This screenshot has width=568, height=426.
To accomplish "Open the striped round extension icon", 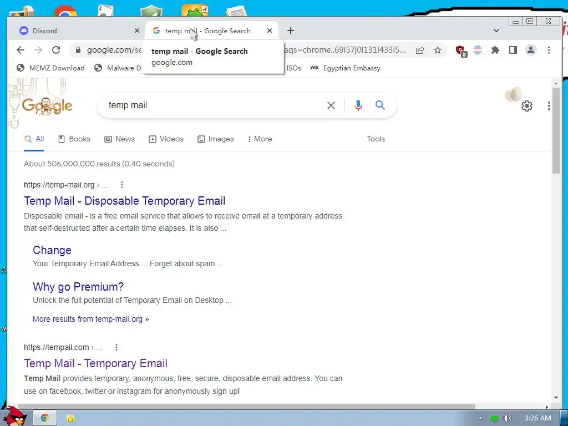I will pos(478,50).
